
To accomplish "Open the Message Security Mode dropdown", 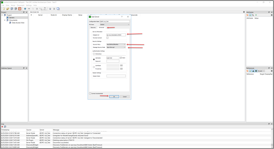I will pyautogui.click(x=116, y=47).
